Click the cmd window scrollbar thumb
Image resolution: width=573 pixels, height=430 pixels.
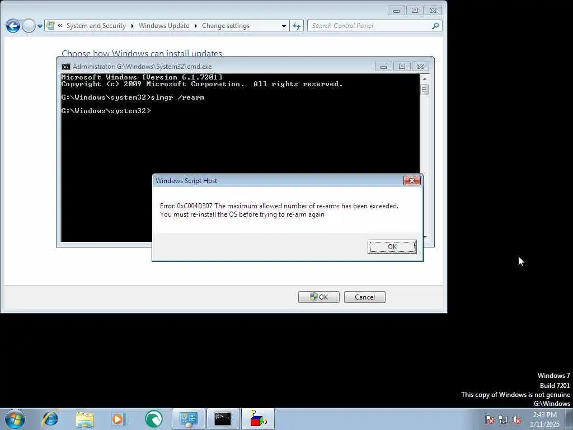click(x=425, y=90)
